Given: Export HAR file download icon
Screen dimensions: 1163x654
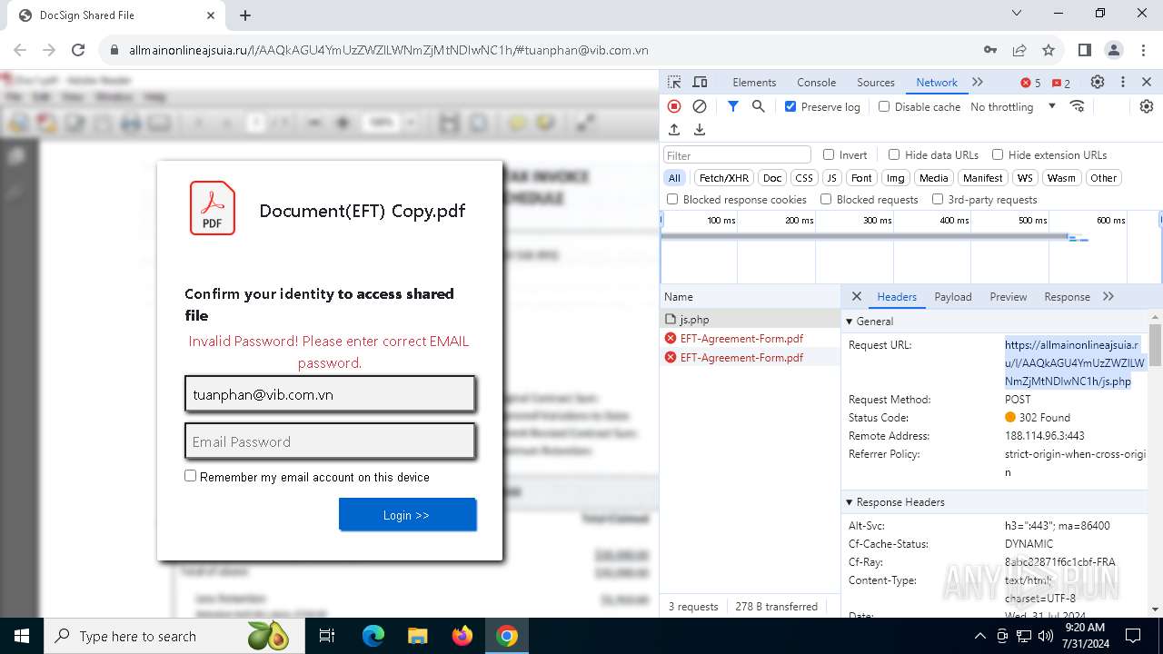Looking at the screenshot, I should pyautogui.click(x=700, y=130).
